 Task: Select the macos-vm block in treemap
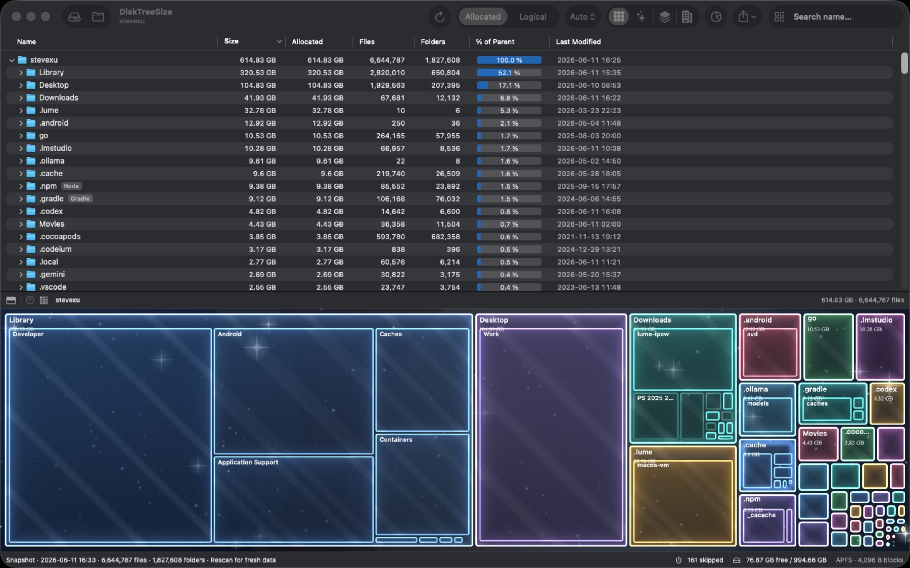682,501
